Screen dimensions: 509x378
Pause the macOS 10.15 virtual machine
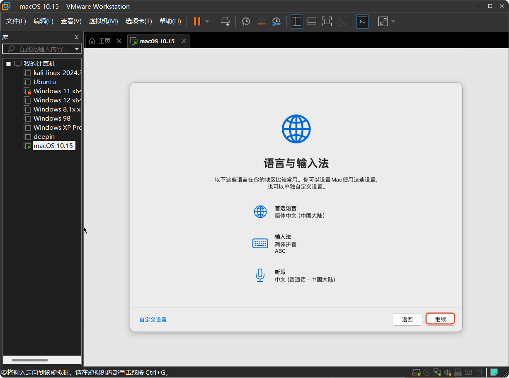196,21
